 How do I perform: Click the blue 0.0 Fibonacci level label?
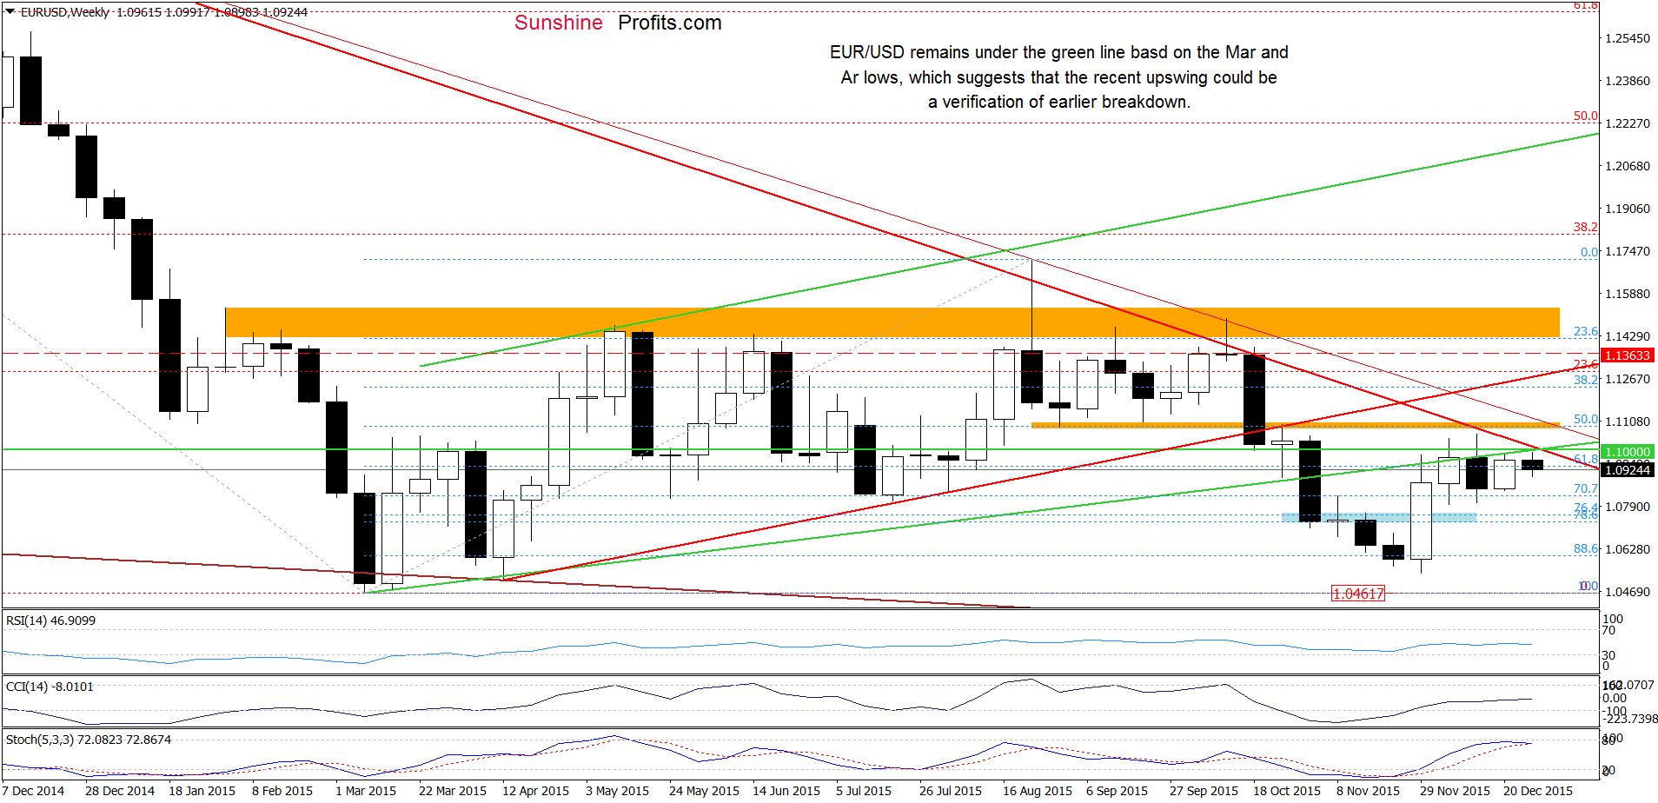pyautogui.click(x=1589, y=252)
